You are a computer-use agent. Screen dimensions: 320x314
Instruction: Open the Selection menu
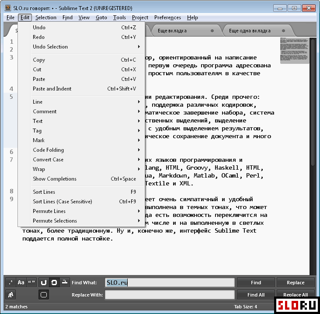[x=46, y=17]
